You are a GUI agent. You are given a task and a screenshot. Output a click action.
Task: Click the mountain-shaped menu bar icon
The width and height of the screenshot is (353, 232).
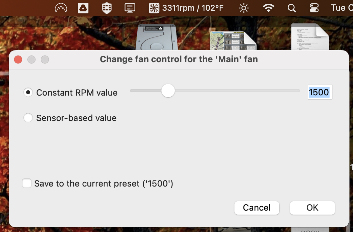click(60, 8)
